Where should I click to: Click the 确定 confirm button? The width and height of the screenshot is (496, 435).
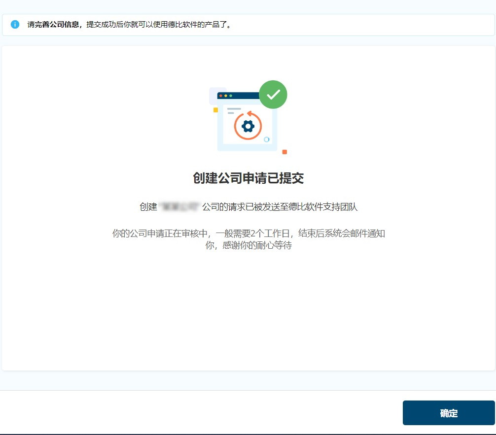448,413
